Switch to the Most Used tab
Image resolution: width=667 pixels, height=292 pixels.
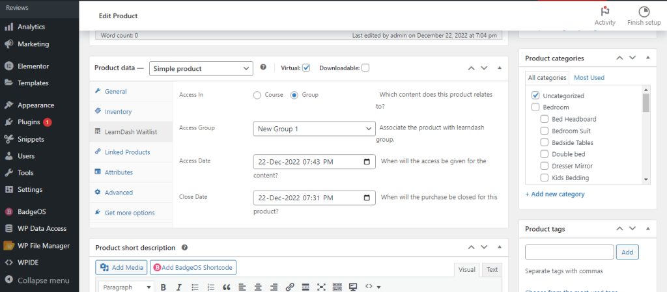tap(589, 77)
